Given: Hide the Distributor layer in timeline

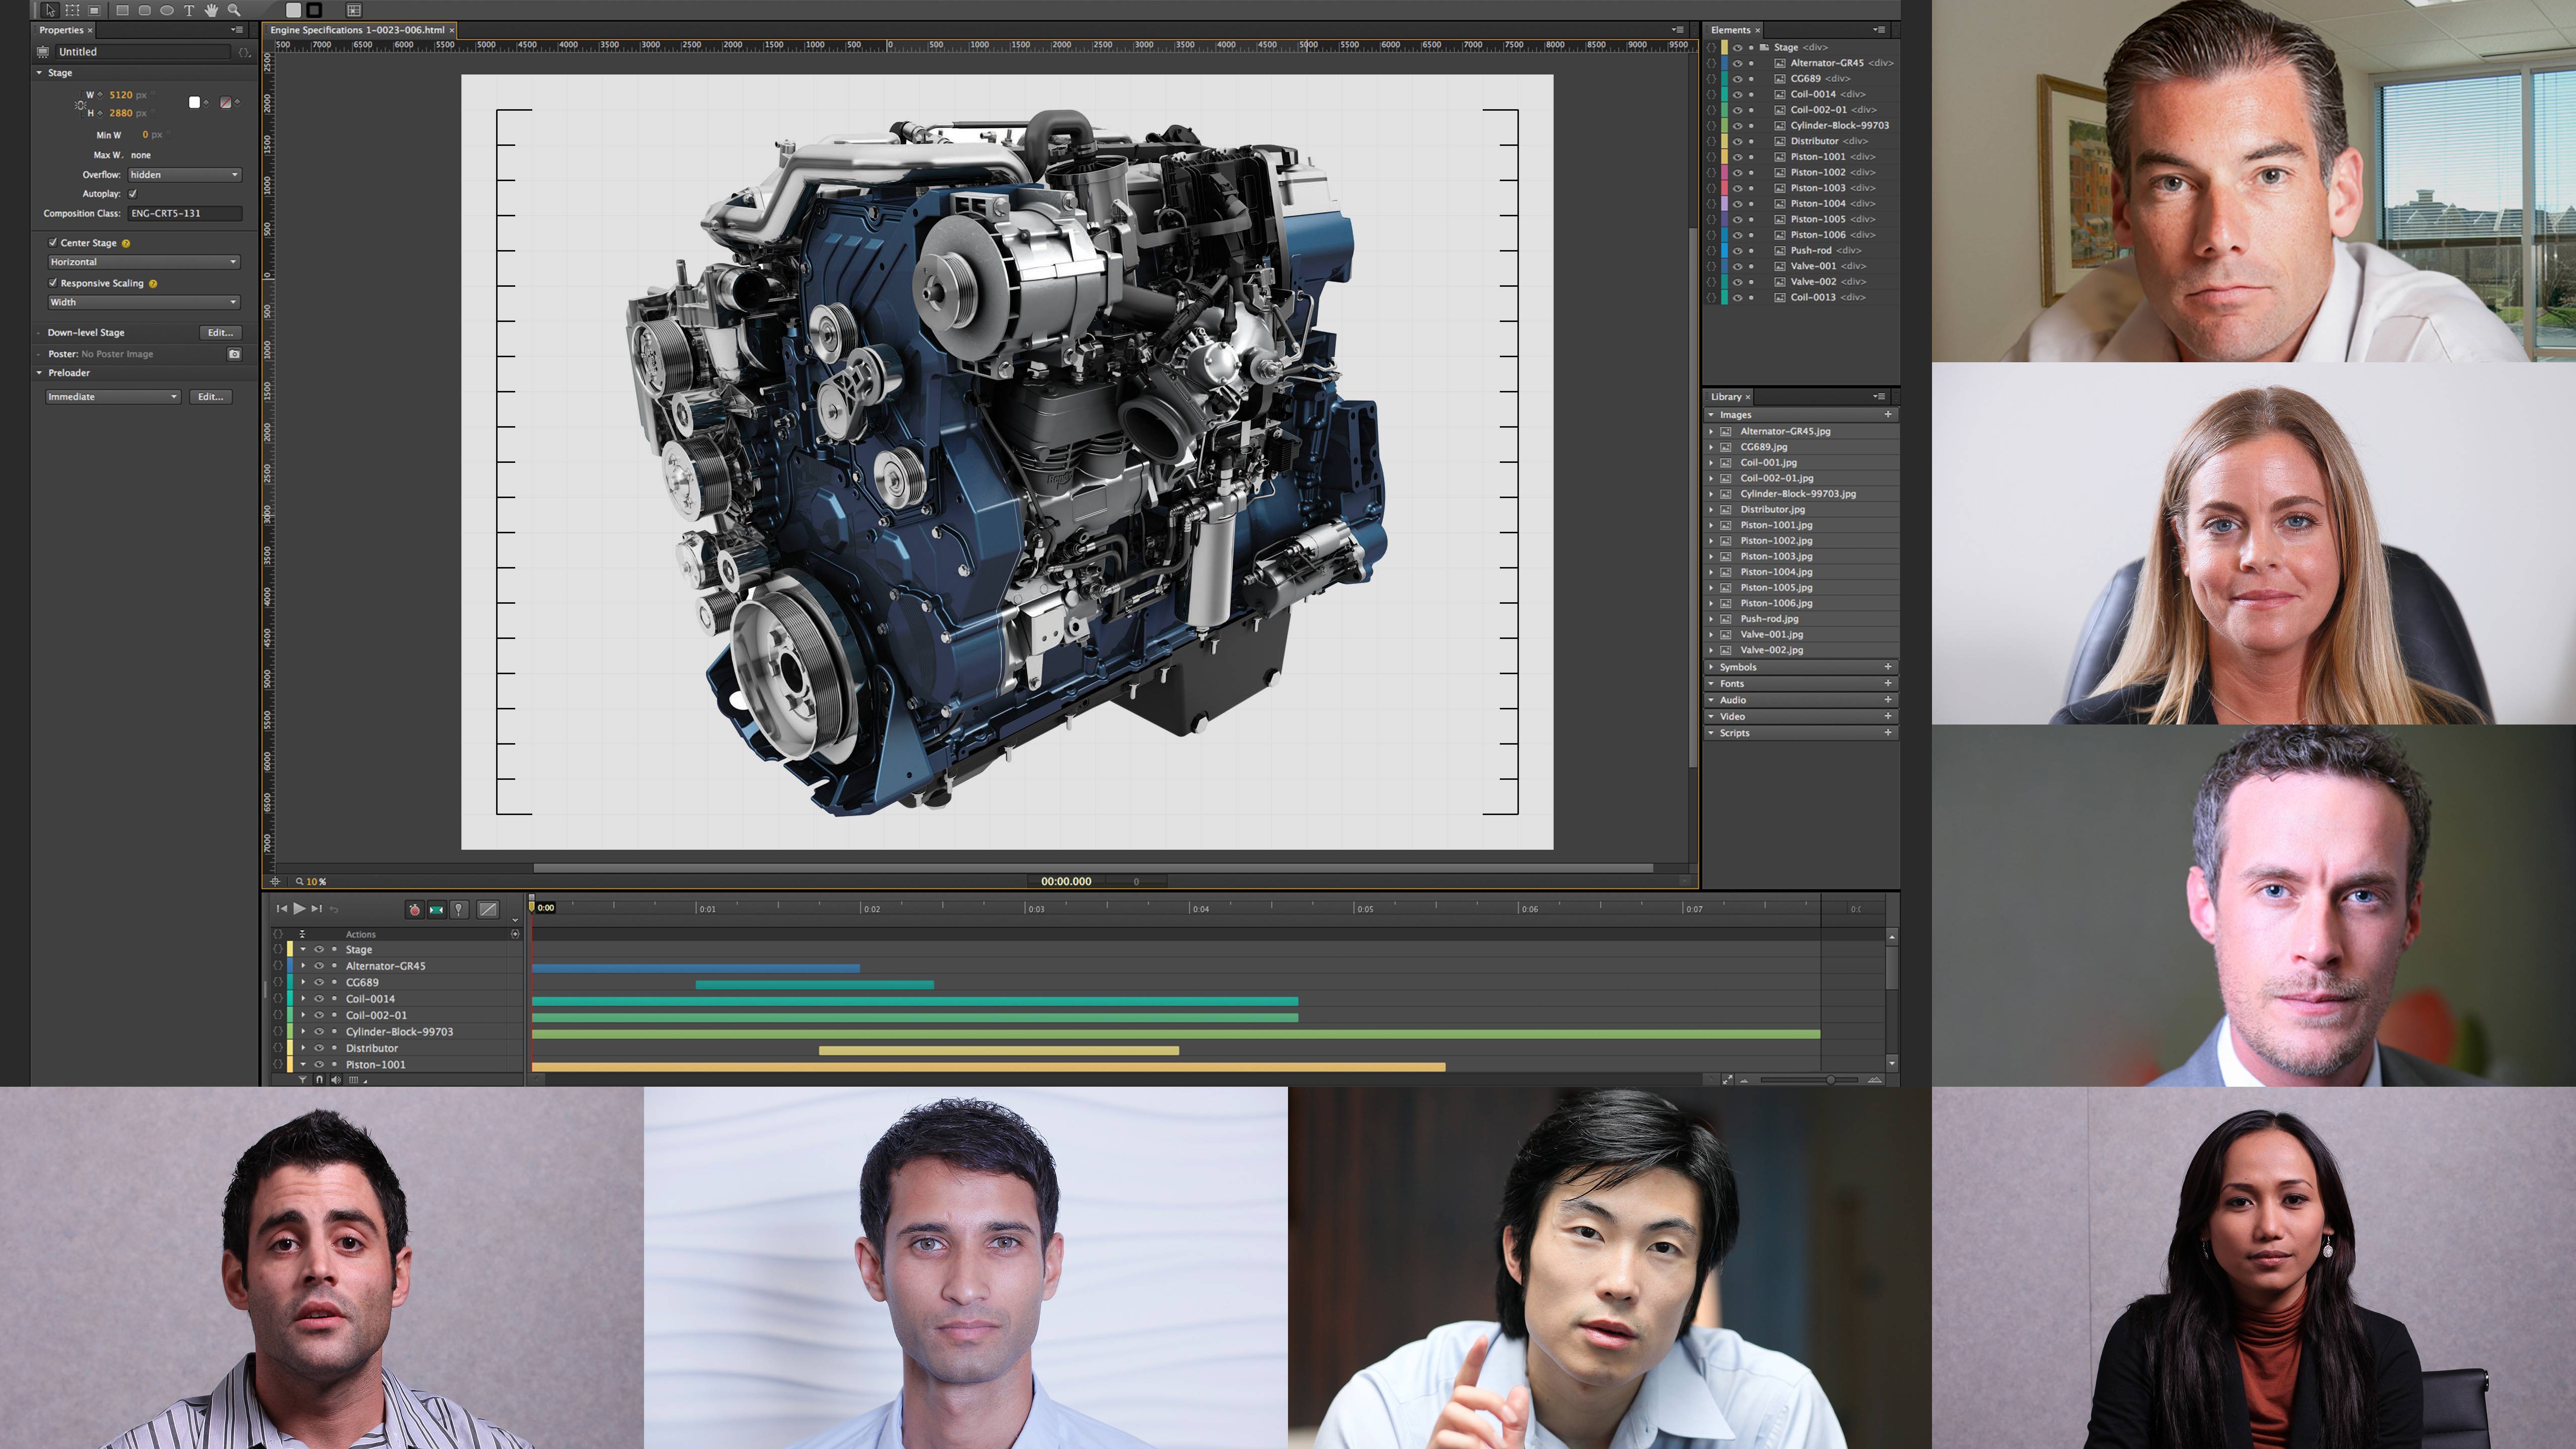Looking at the screenshot, I should click(319, 1048).
